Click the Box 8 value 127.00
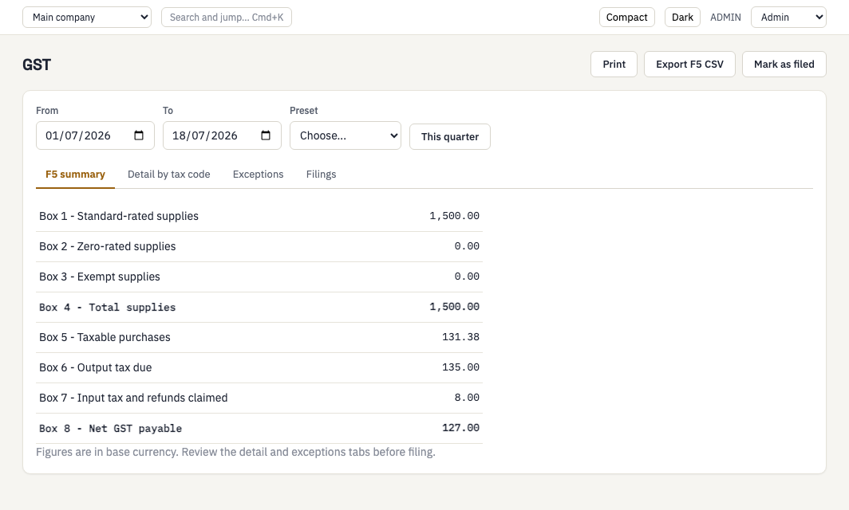The image size is (849, 510). (460, 428)
